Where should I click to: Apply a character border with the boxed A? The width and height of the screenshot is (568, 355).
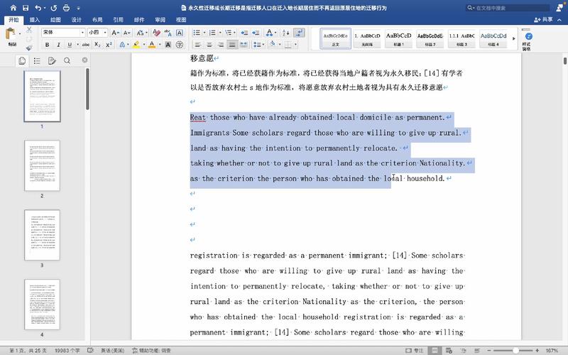click(x=180, y=33)
